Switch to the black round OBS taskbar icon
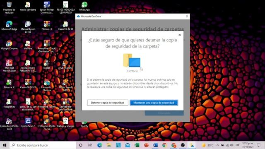The height and width of the screenshot is (149, 265). (183, 145)
